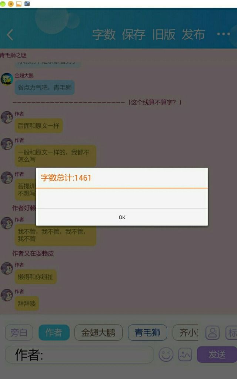Tap 金翅大鹏's avatar in the chat
Image resolution: width=237 pixels, height=379 pixels.
7,79
